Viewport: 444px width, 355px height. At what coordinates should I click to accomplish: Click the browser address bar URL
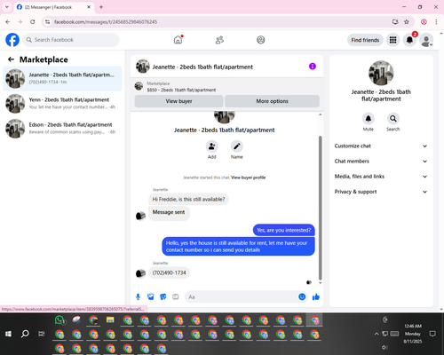pos(106,22)
